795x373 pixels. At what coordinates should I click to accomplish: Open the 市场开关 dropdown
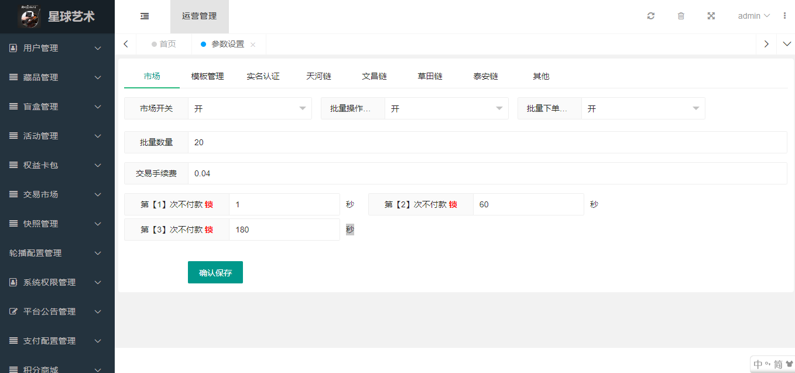point(250,109)
